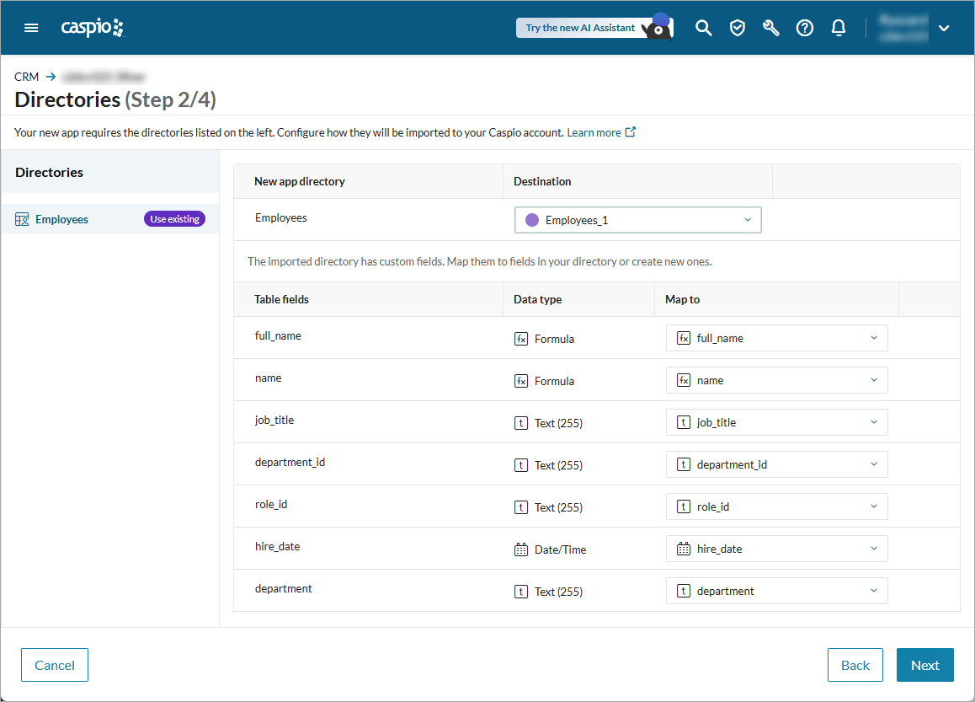
Task: Click the Employees directory icon in sidebar
Action: pyautogui.click(x=21, y=218)
